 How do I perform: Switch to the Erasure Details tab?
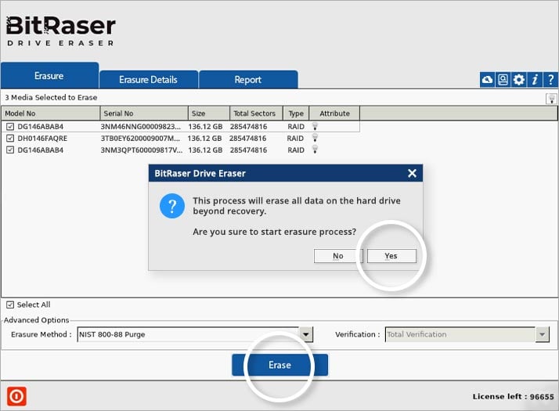pyautogui.click(x=148, y=80)
